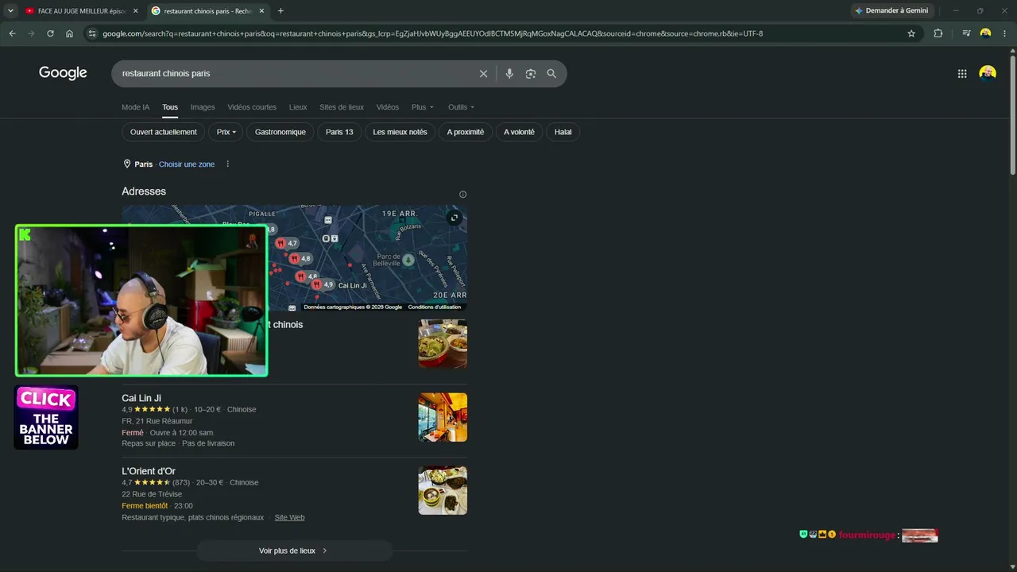Toggle the Paris 13 filter chip
1017x572 pixels.
point(339,132)
